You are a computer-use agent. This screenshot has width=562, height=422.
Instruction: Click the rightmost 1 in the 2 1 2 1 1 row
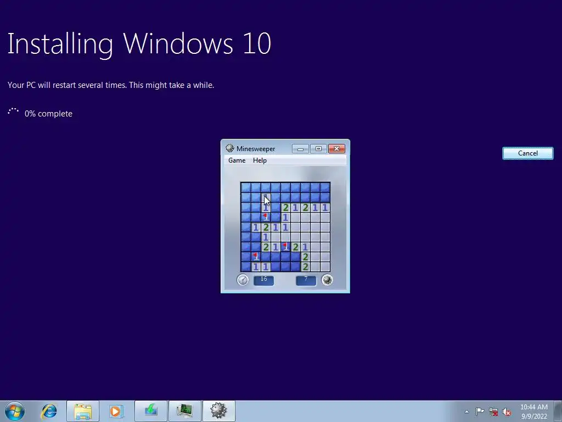pos(325,207)
